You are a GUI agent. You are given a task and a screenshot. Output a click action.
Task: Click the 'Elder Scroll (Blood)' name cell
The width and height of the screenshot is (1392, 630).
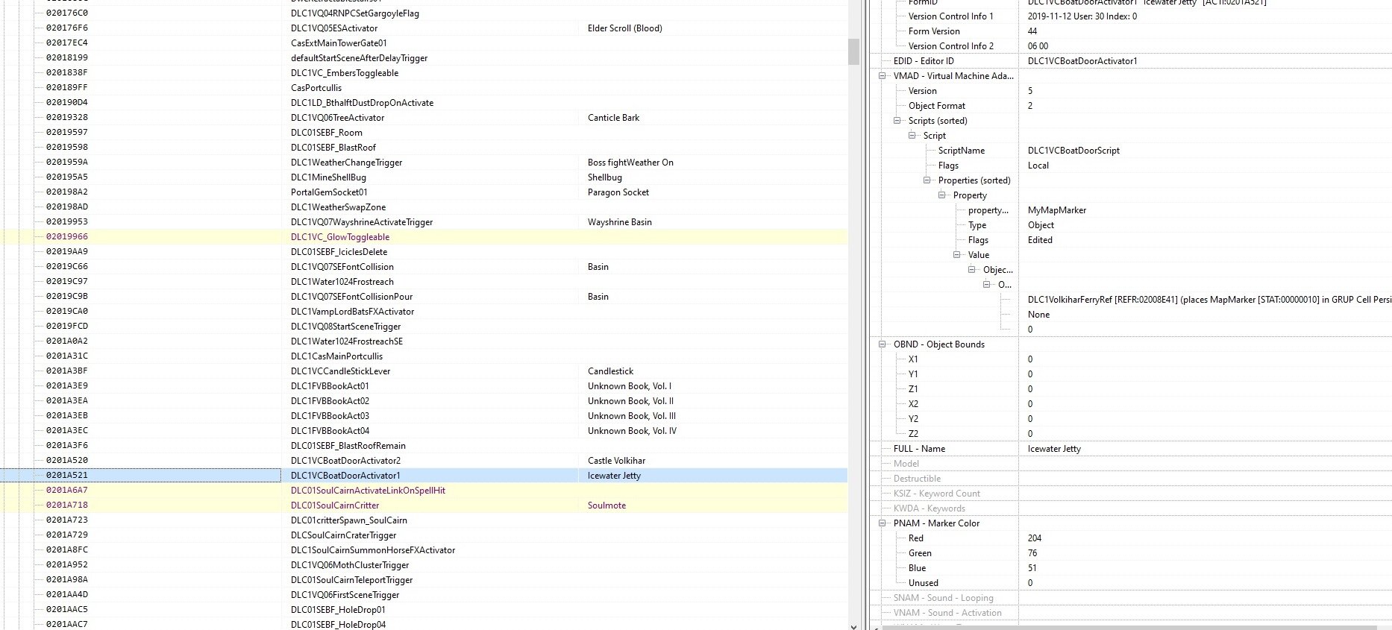(625, 28)
